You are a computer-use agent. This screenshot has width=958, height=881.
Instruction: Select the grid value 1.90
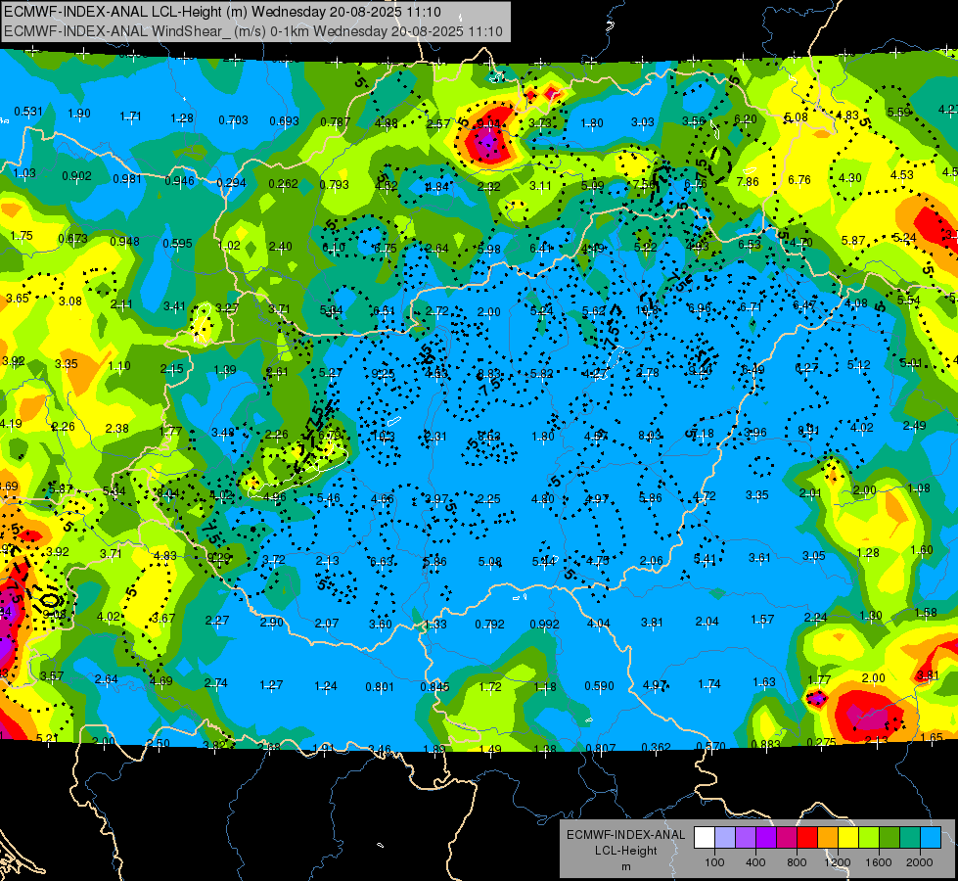[x=79, y=114]
